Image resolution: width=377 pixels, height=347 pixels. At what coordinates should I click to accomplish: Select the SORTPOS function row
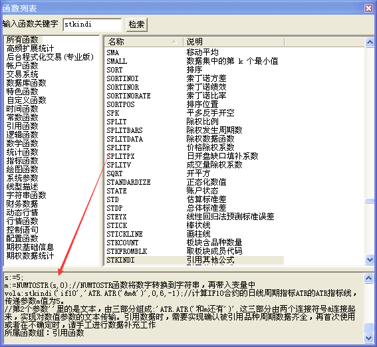pyautogui.click(x=195, y=104)
